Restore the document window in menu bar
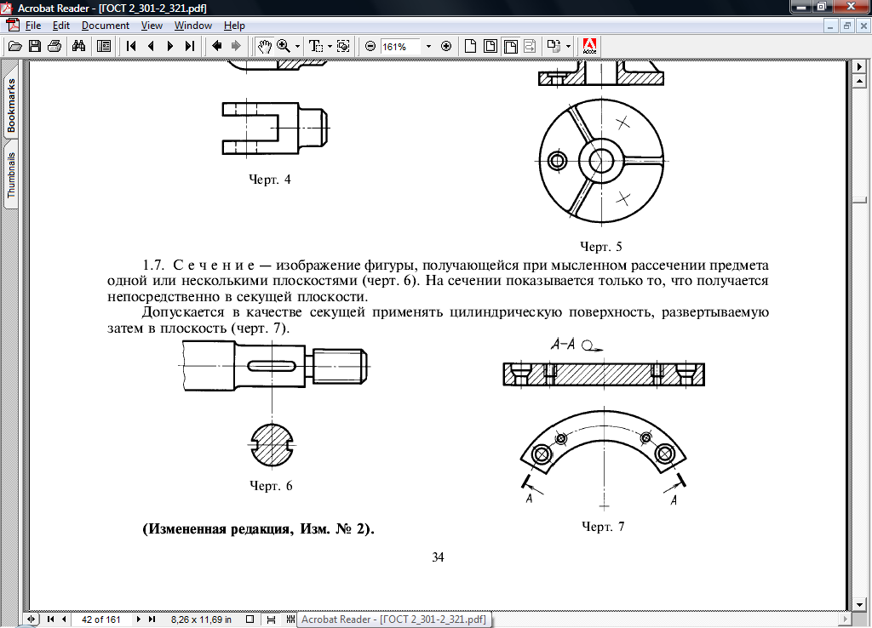 [x=847, y=26]
